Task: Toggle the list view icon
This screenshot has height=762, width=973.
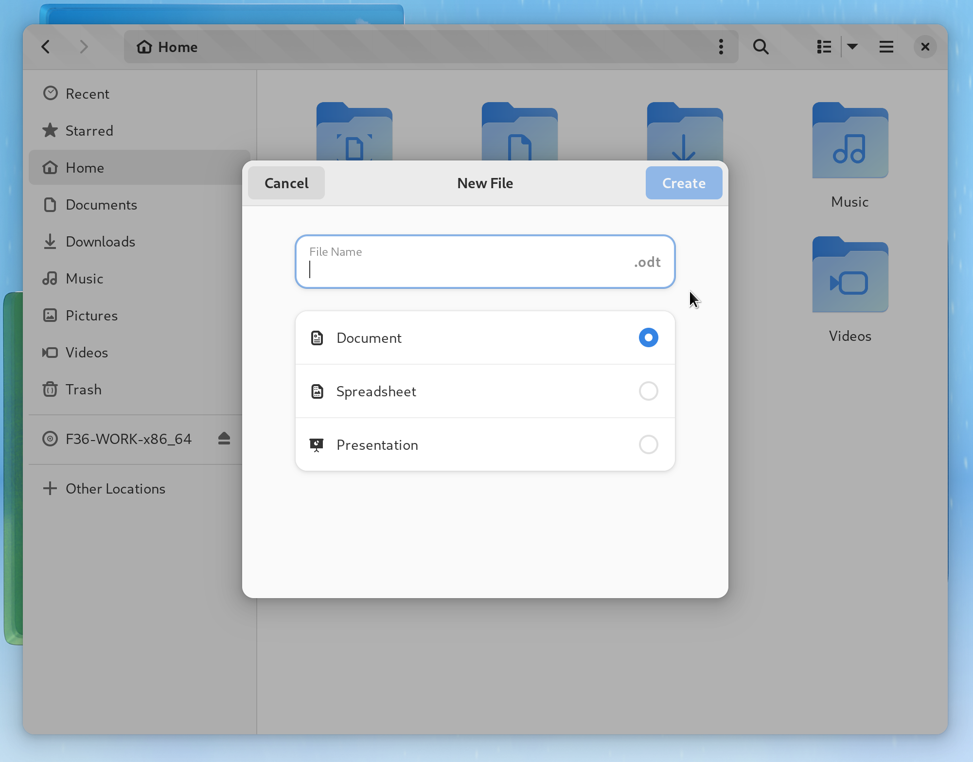Action: point(824,47)
